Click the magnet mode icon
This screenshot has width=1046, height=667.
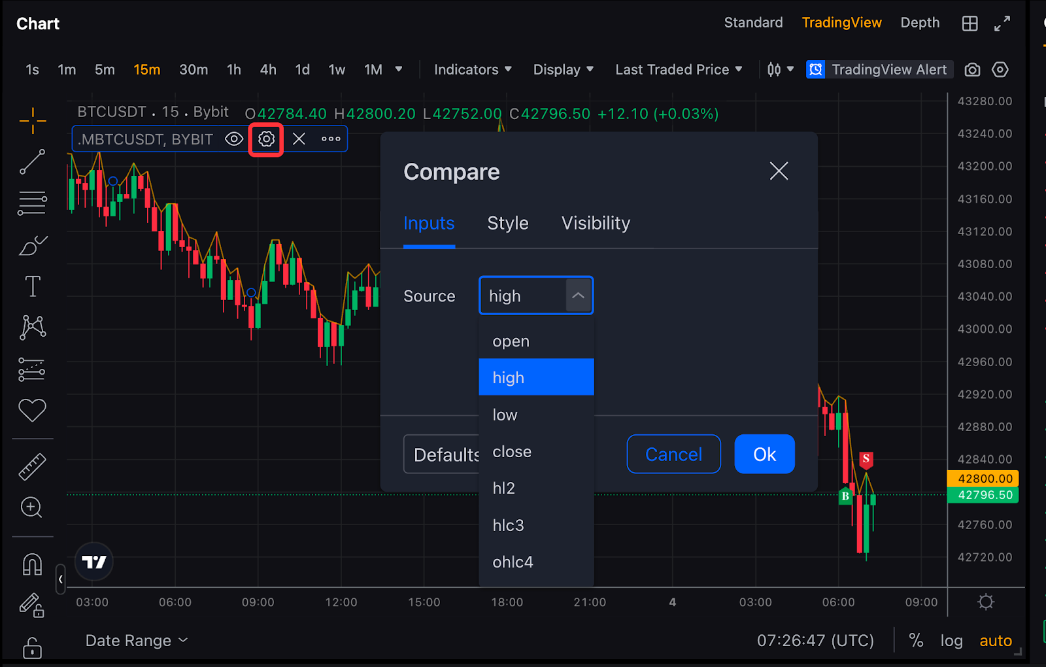point(32,564)
